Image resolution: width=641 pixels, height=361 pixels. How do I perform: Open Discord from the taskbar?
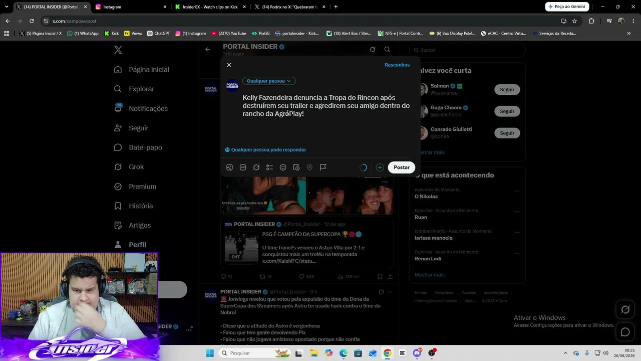[417, 353]
